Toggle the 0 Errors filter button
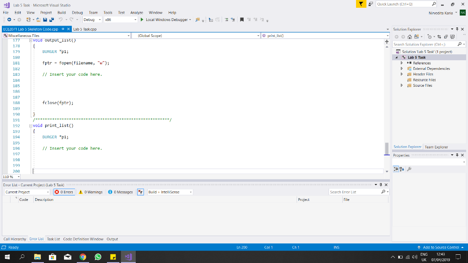The height and width of the screenshot is (263, 468). 64,192
